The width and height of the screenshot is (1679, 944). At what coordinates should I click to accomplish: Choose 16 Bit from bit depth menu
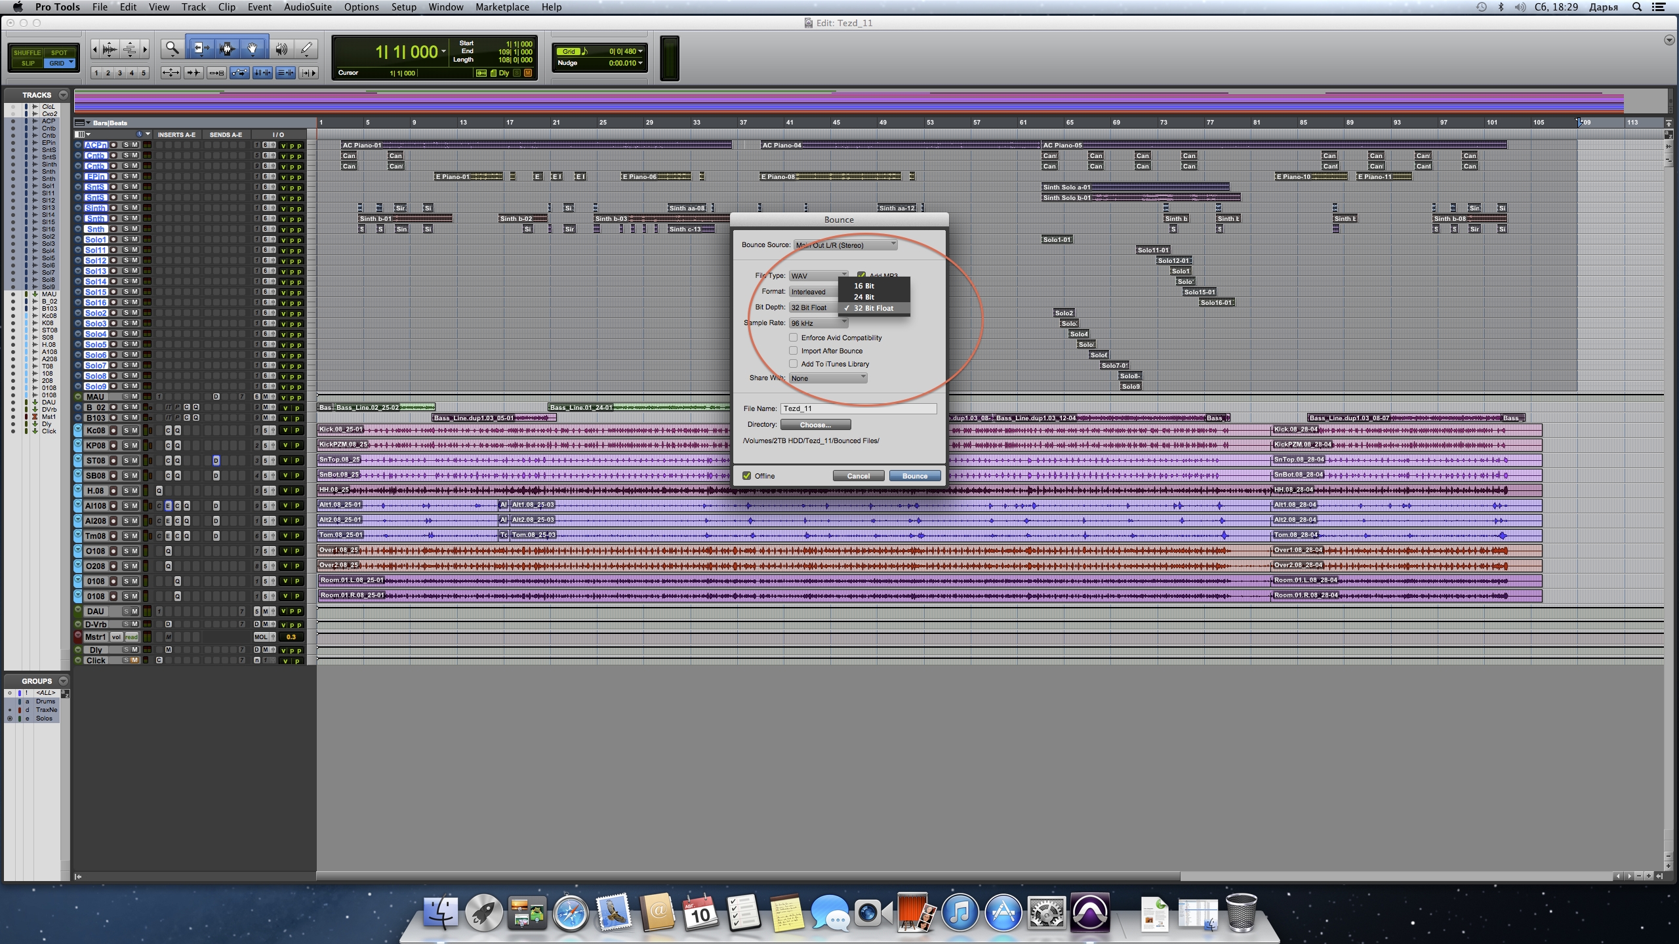coord(874,286)
